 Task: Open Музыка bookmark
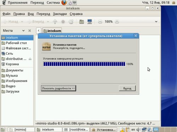[x=17, y=76]
